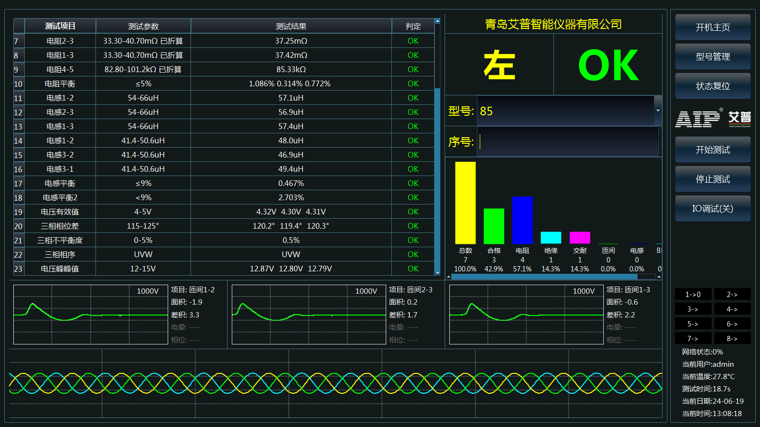Toggle the IO调试(关) debug button
The height and width of the screenshot is (427, 760).
coord(712,209)
